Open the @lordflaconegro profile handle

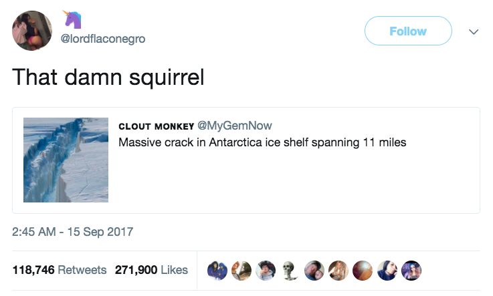103,39
